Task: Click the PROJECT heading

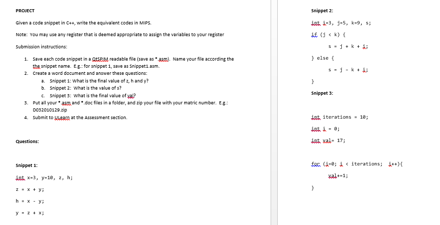Action: (x=25, y=11)
